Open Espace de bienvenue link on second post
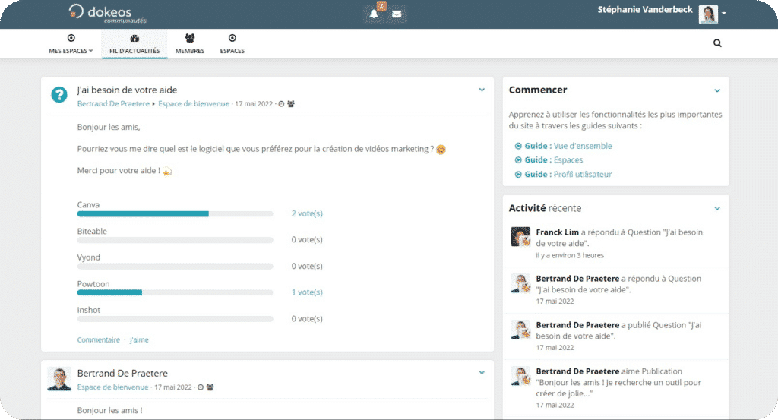Image resolution: width=778 pixels, height=420 pixels. [112, 387]
